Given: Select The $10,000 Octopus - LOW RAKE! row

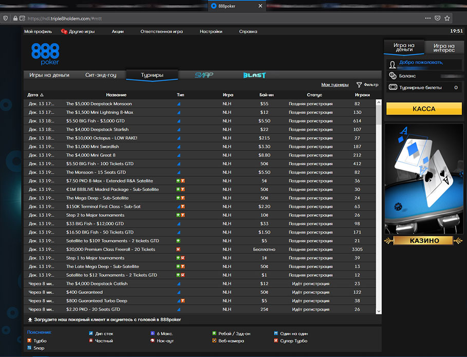Looking at the screenshot, I should [x=199, y=138].
